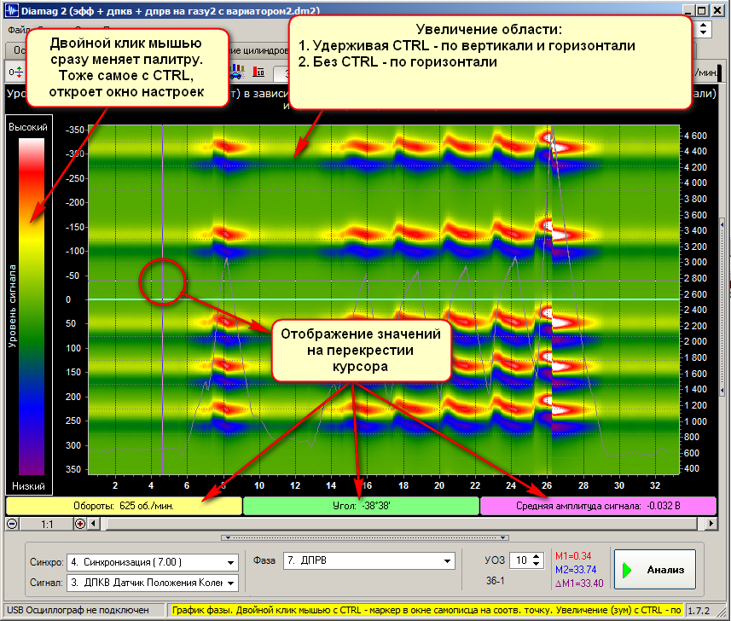Image resolution: width=731 pixels, height=621 pixels.
Task: Click the 36-1 label under УОЗ
Action: pos(495,581)
